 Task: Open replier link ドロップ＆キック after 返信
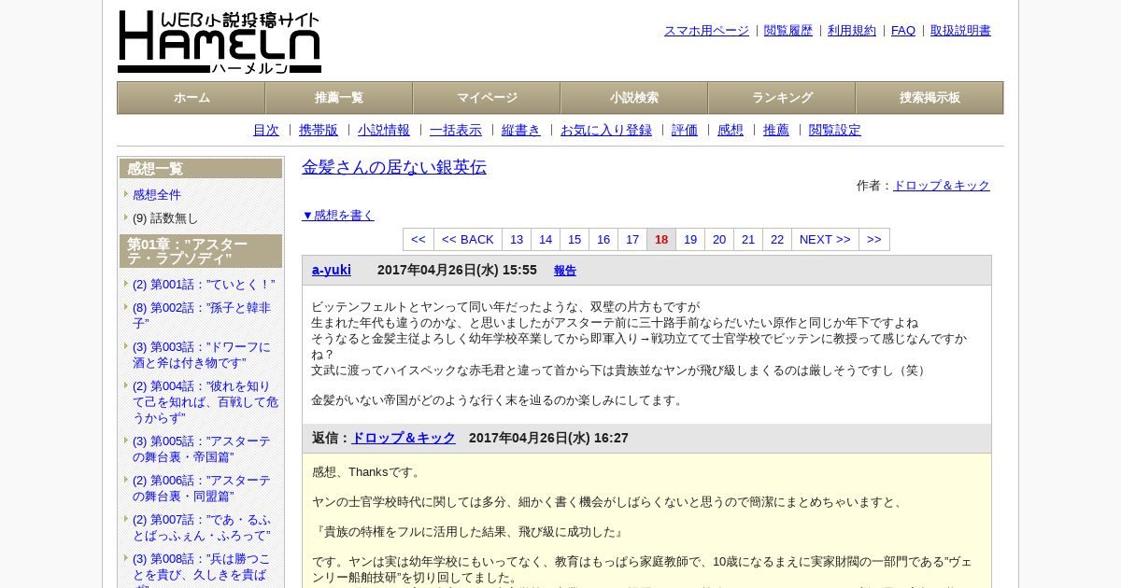point(404,438)
